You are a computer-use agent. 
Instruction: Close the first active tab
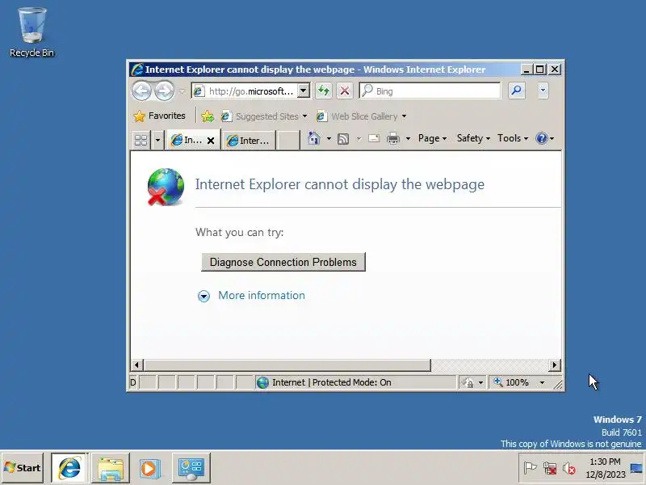click(211, 141)
